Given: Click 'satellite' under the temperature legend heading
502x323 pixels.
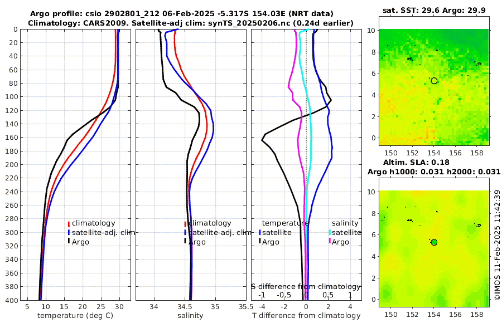Looking at the screenshot, I should coord(277,232).
